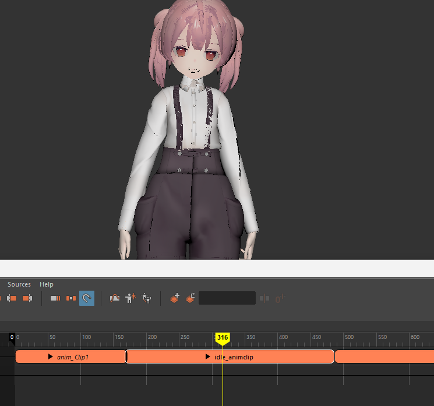Viewport: 434px width, 406px height.
Task: Click the two orange clips with grey gap icon
Action: tap(71, 298)
